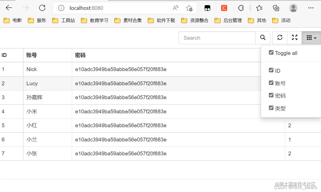The image size is (321, 192).
Task: Uncheck the Toggle all checkbox
Action: (271, 52)
